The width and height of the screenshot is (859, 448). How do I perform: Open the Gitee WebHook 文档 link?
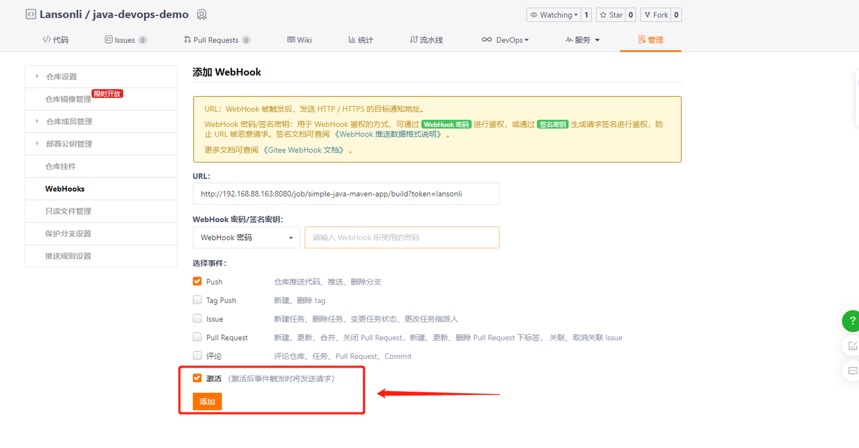click(x=305, y=150)
